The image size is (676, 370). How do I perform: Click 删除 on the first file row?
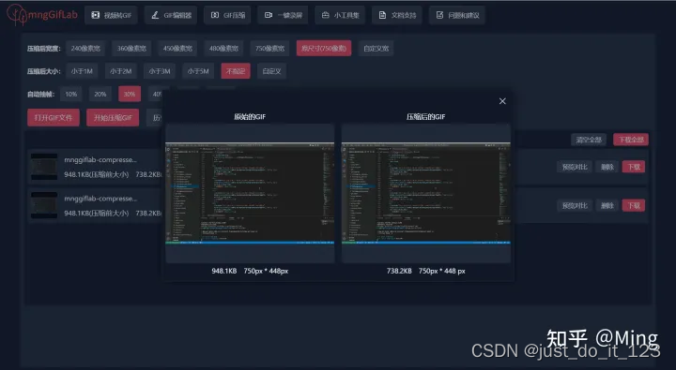[607, 167]
